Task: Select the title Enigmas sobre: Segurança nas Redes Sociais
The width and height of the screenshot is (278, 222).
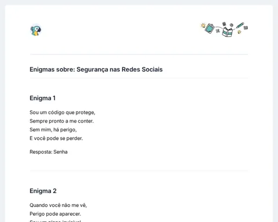Action: tap(96, 69)
